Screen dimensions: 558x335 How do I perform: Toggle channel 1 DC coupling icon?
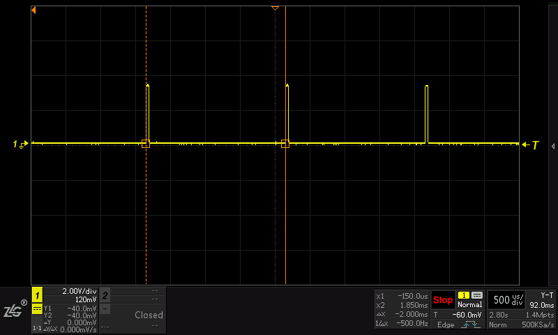(x=37, y=308)
